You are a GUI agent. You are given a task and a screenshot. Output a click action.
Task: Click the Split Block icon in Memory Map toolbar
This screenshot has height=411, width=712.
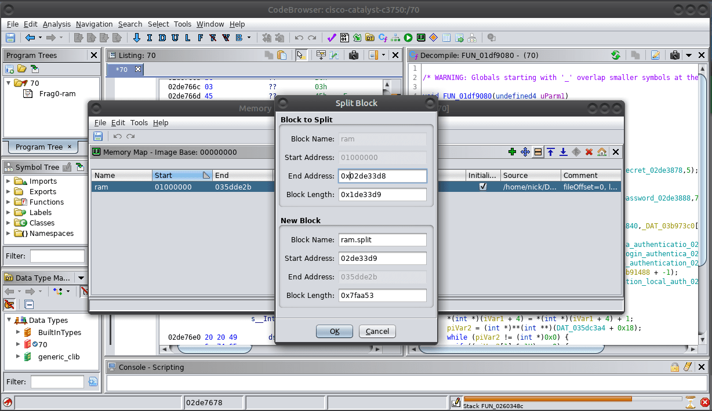(x=538, y=152)
